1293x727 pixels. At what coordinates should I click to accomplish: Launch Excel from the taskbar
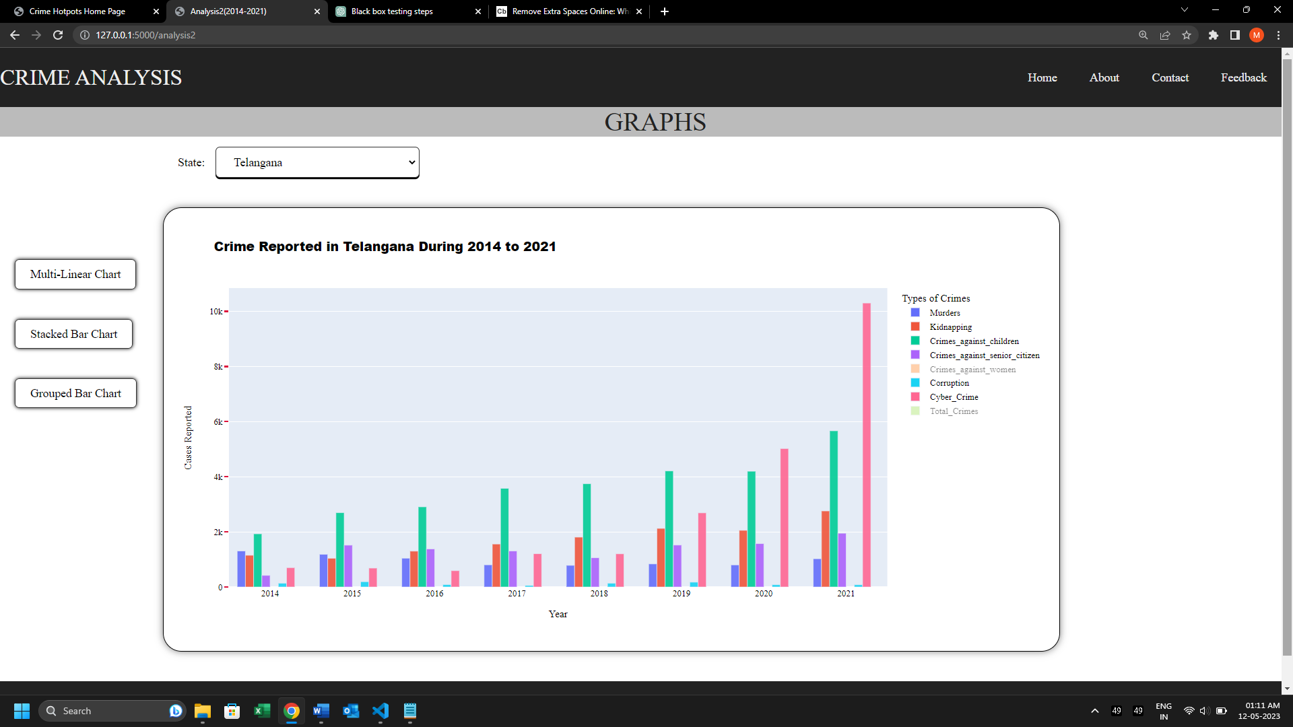261,711
